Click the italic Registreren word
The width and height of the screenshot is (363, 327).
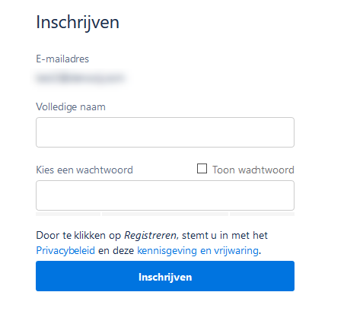coord(151,236)
